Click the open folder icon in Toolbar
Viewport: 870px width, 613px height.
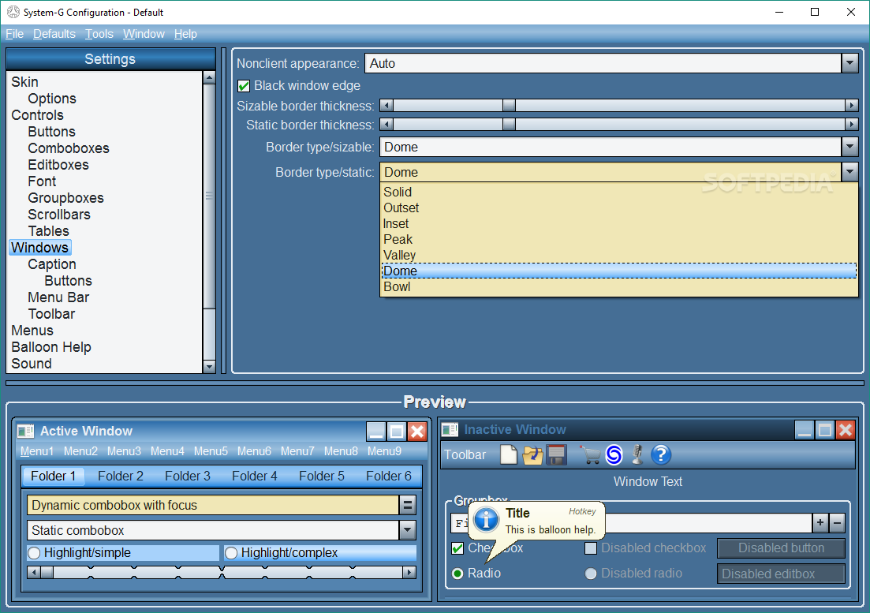click(532, 455)
